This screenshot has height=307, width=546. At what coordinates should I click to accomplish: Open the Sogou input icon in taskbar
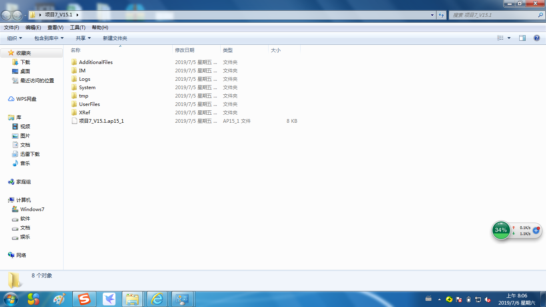84,299
